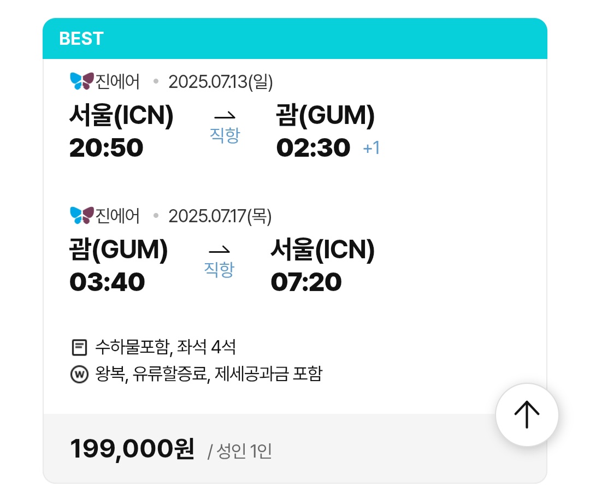Click the 2025.07.13(일) departure date

point(221,82)
